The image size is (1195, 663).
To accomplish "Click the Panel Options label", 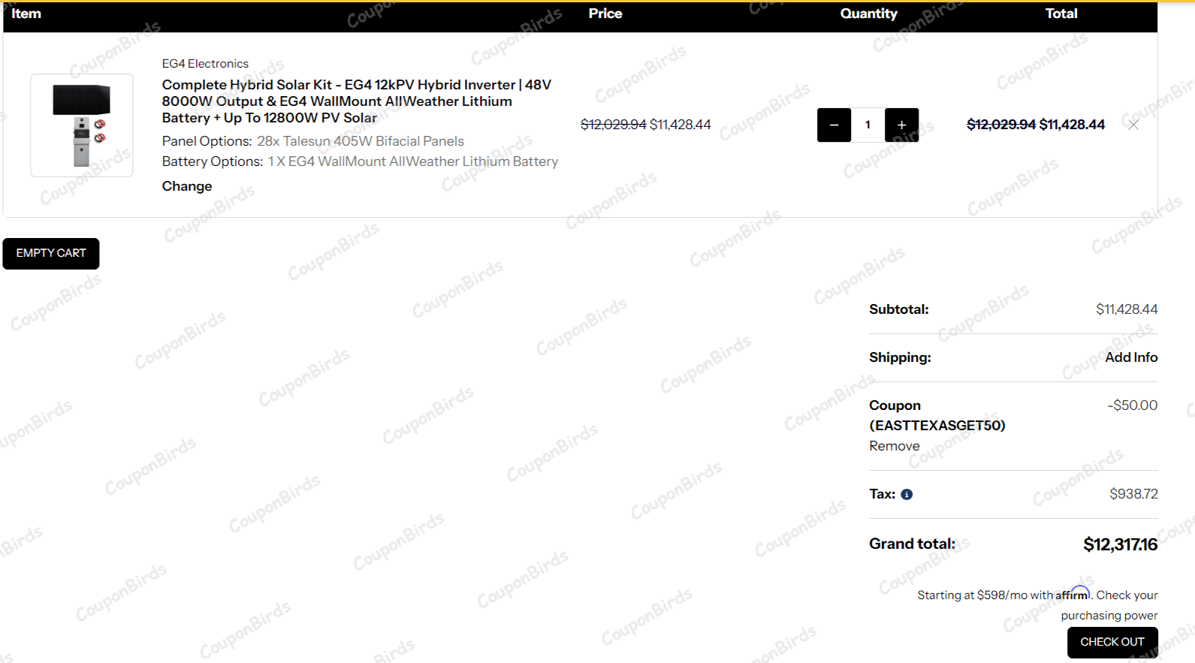I will (x=207, y=141).
